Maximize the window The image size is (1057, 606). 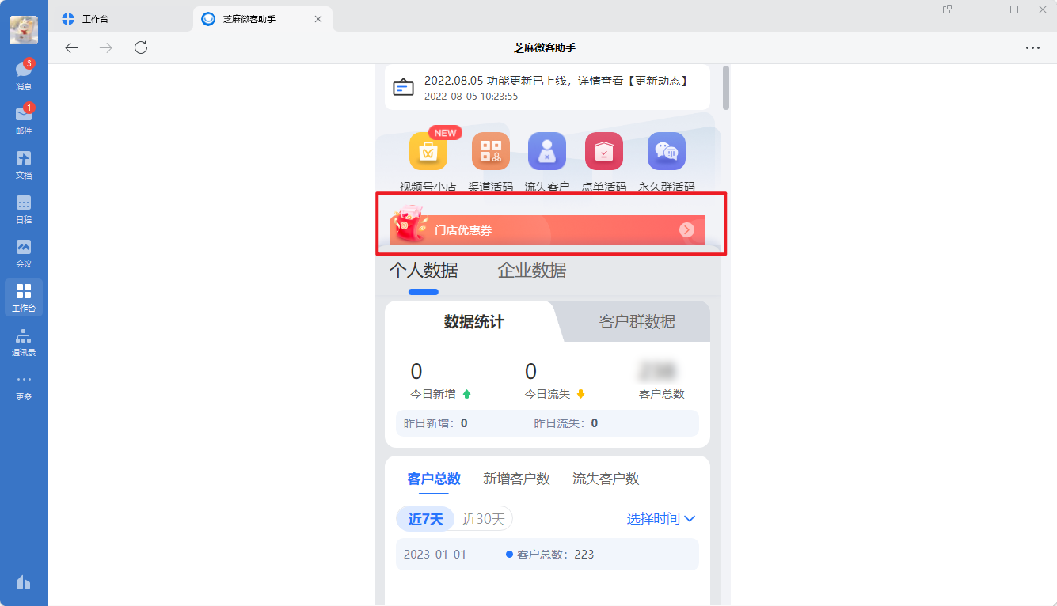[1014, 9]
